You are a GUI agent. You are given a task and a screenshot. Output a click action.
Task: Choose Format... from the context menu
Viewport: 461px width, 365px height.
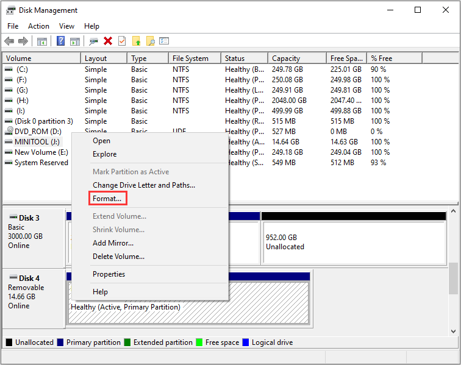click(107, 199)
